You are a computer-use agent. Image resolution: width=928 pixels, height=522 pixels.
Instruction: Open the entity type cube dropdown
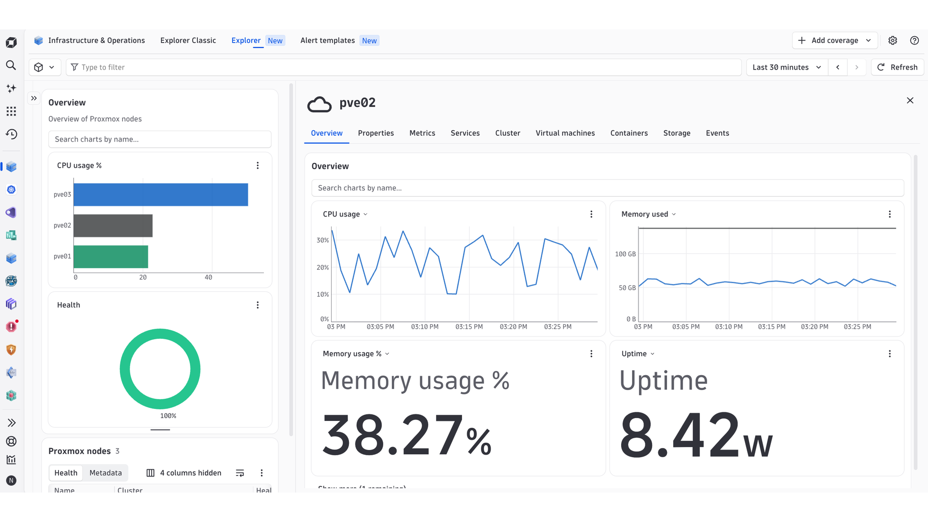[44, 67]
